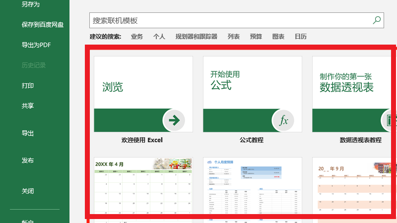Click the green arrow icon on 浏览 template

174,120
